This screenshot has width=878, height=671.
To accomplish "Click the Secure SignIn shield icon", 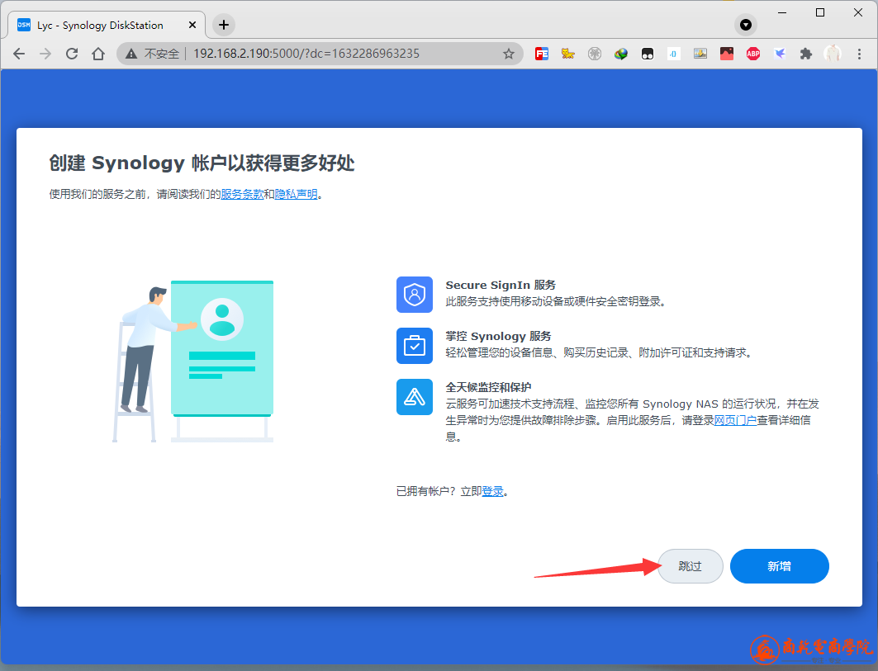I will (415, 295).
